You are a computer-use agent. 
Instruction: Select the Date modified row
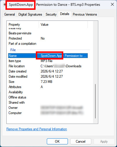pyautogui.click(x=48, y=77)
